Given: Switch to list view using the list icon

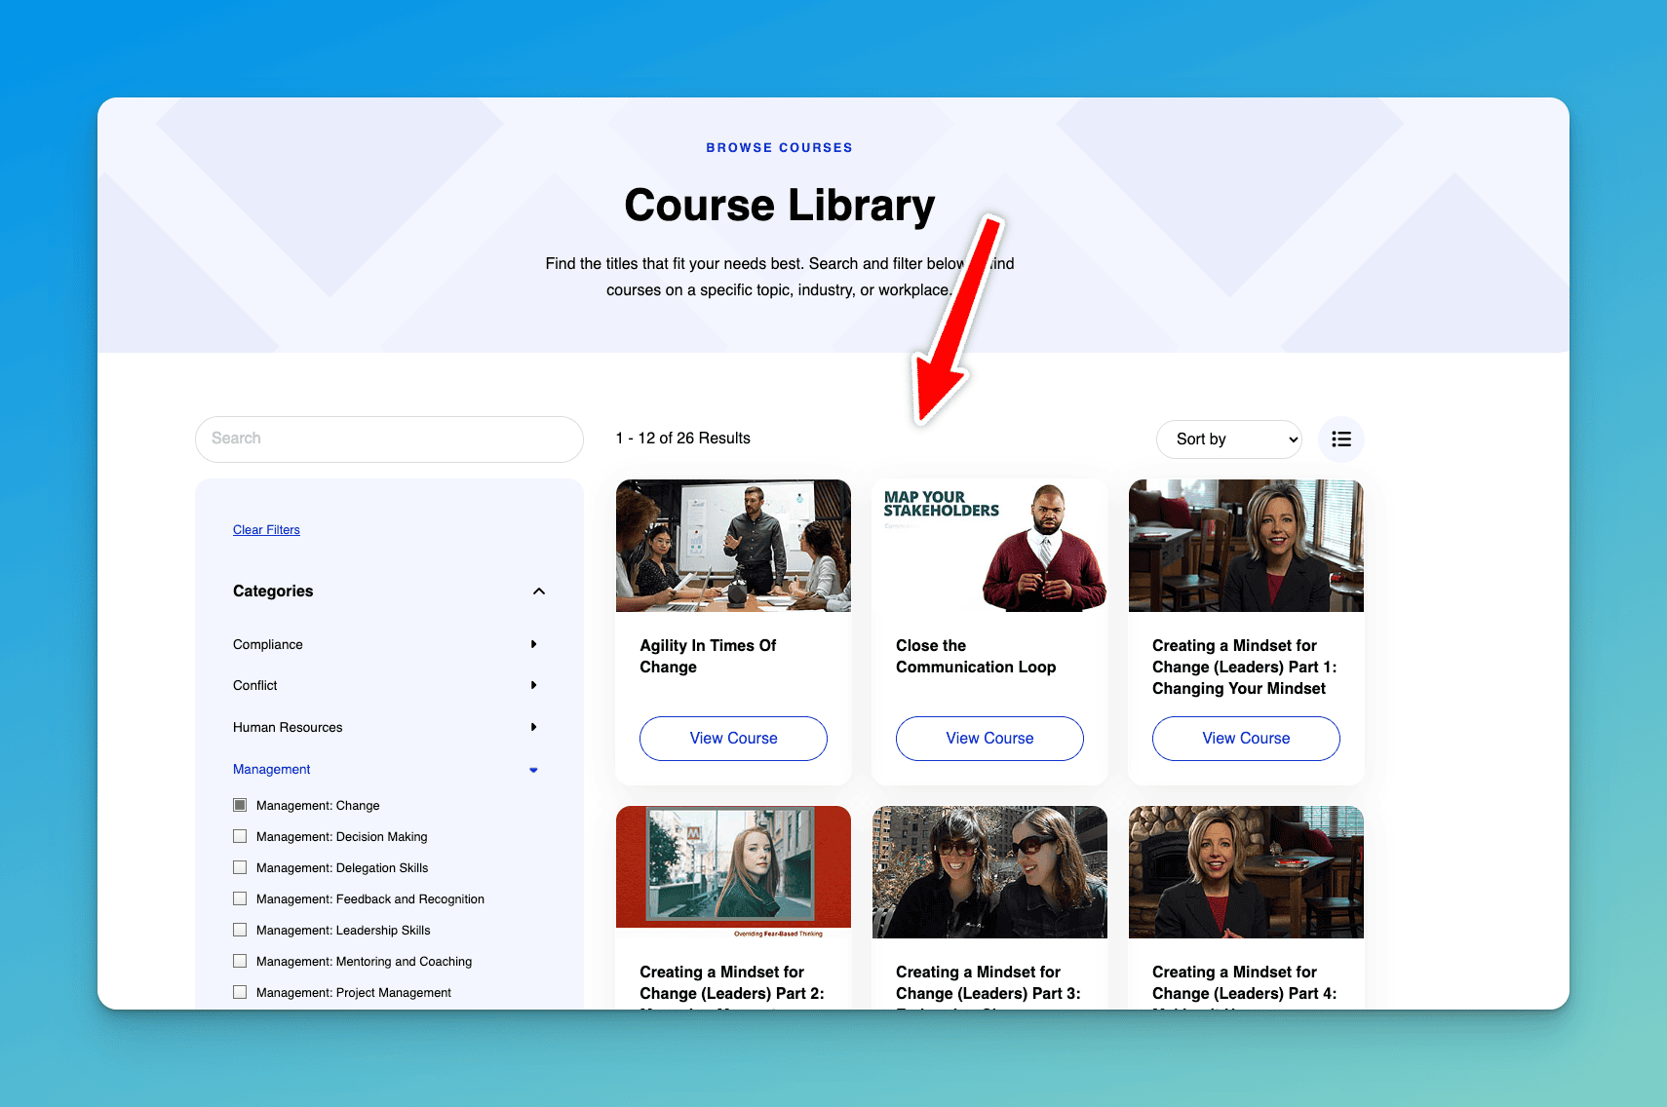Looking at the screenshot, I should point(1340,439).
